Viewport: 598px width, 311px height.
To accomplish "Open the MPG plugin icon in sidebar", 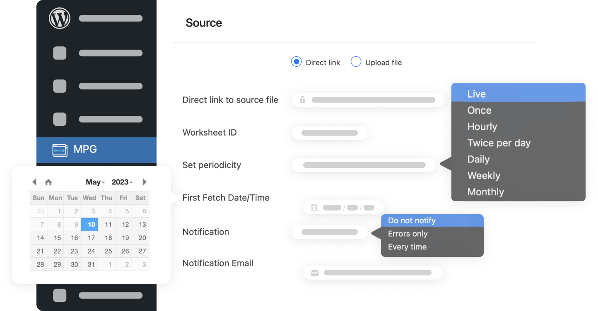I will click(60, 150).
